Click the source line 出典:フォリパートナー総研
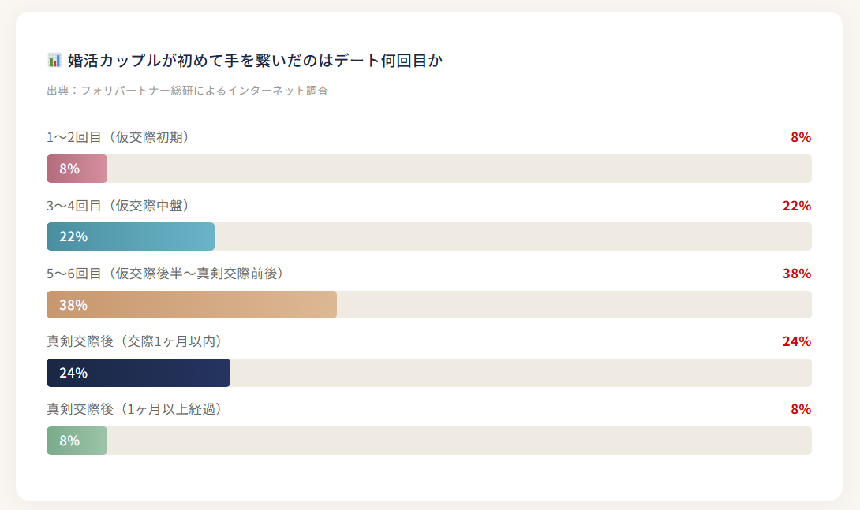The width and height of the screenshot is (860, 510). [188, 91]
